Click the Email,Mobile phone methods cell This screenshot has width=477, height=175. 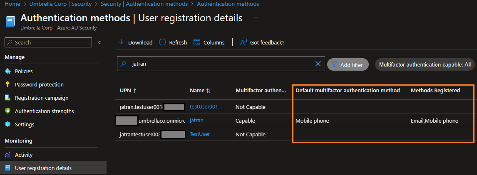tap(435, 121)
